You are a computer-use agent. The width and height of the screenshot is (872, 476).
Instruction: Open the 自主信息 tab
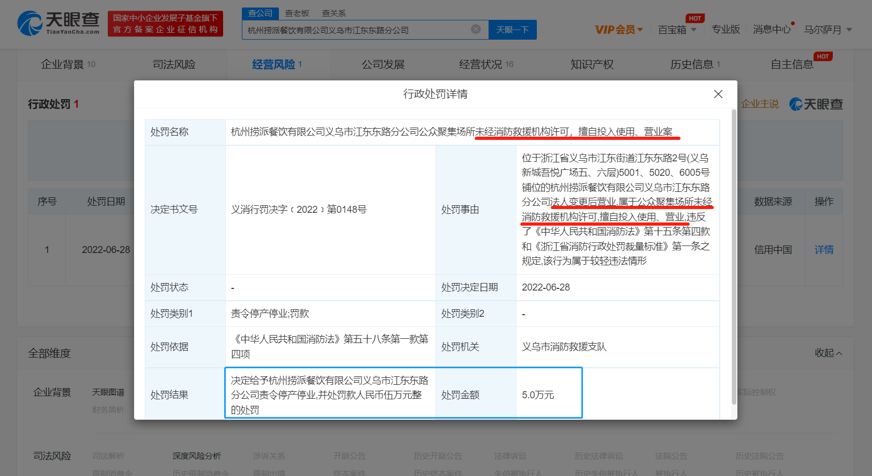pos(792,64)
